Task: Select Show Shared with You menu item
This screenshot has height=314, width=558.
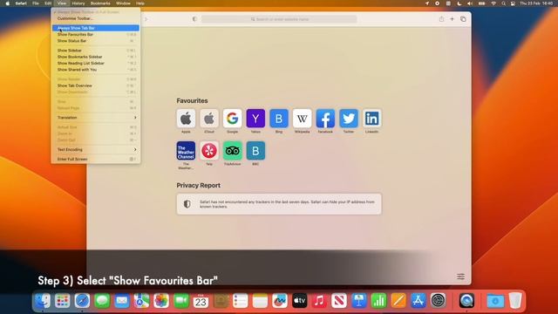Action: (96, 70)
